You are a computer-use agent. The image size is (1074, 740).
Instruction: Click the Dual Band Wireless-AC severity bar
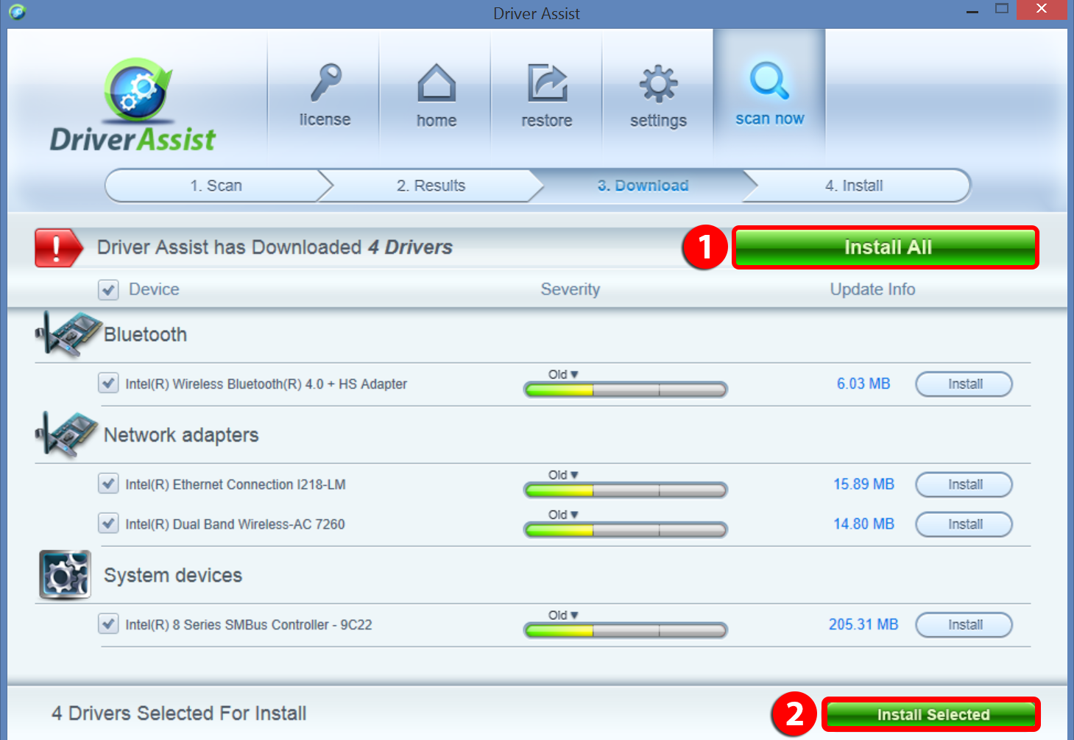(x=626, y=529)
